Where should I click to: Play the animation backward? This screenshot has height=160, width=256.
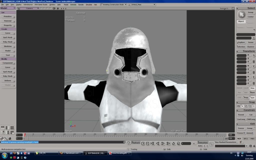pos(158,143)
